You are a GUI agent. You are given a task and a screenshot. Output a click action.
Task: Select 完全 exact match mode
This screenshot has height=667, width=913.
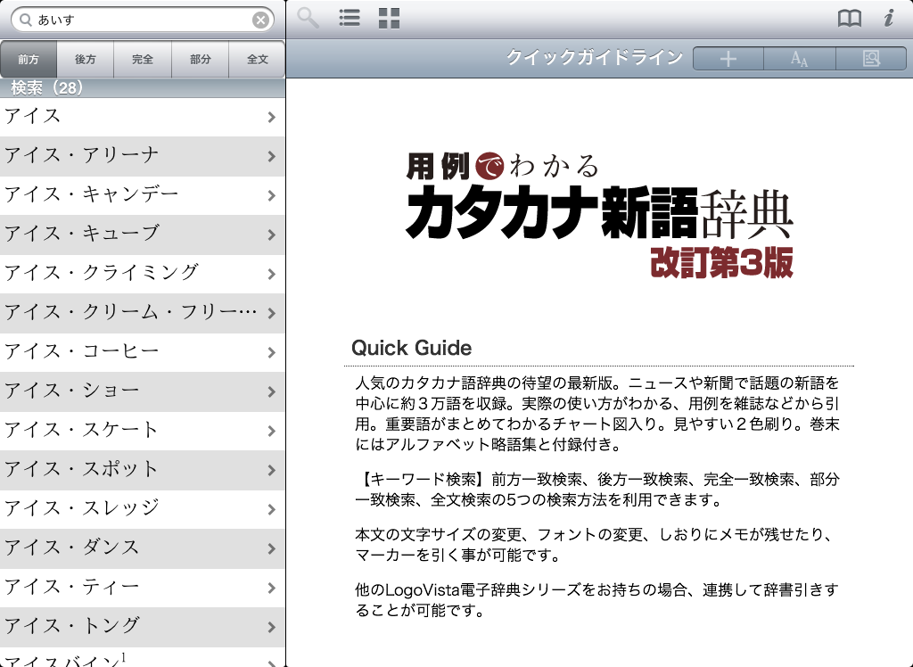click(143, 60)
